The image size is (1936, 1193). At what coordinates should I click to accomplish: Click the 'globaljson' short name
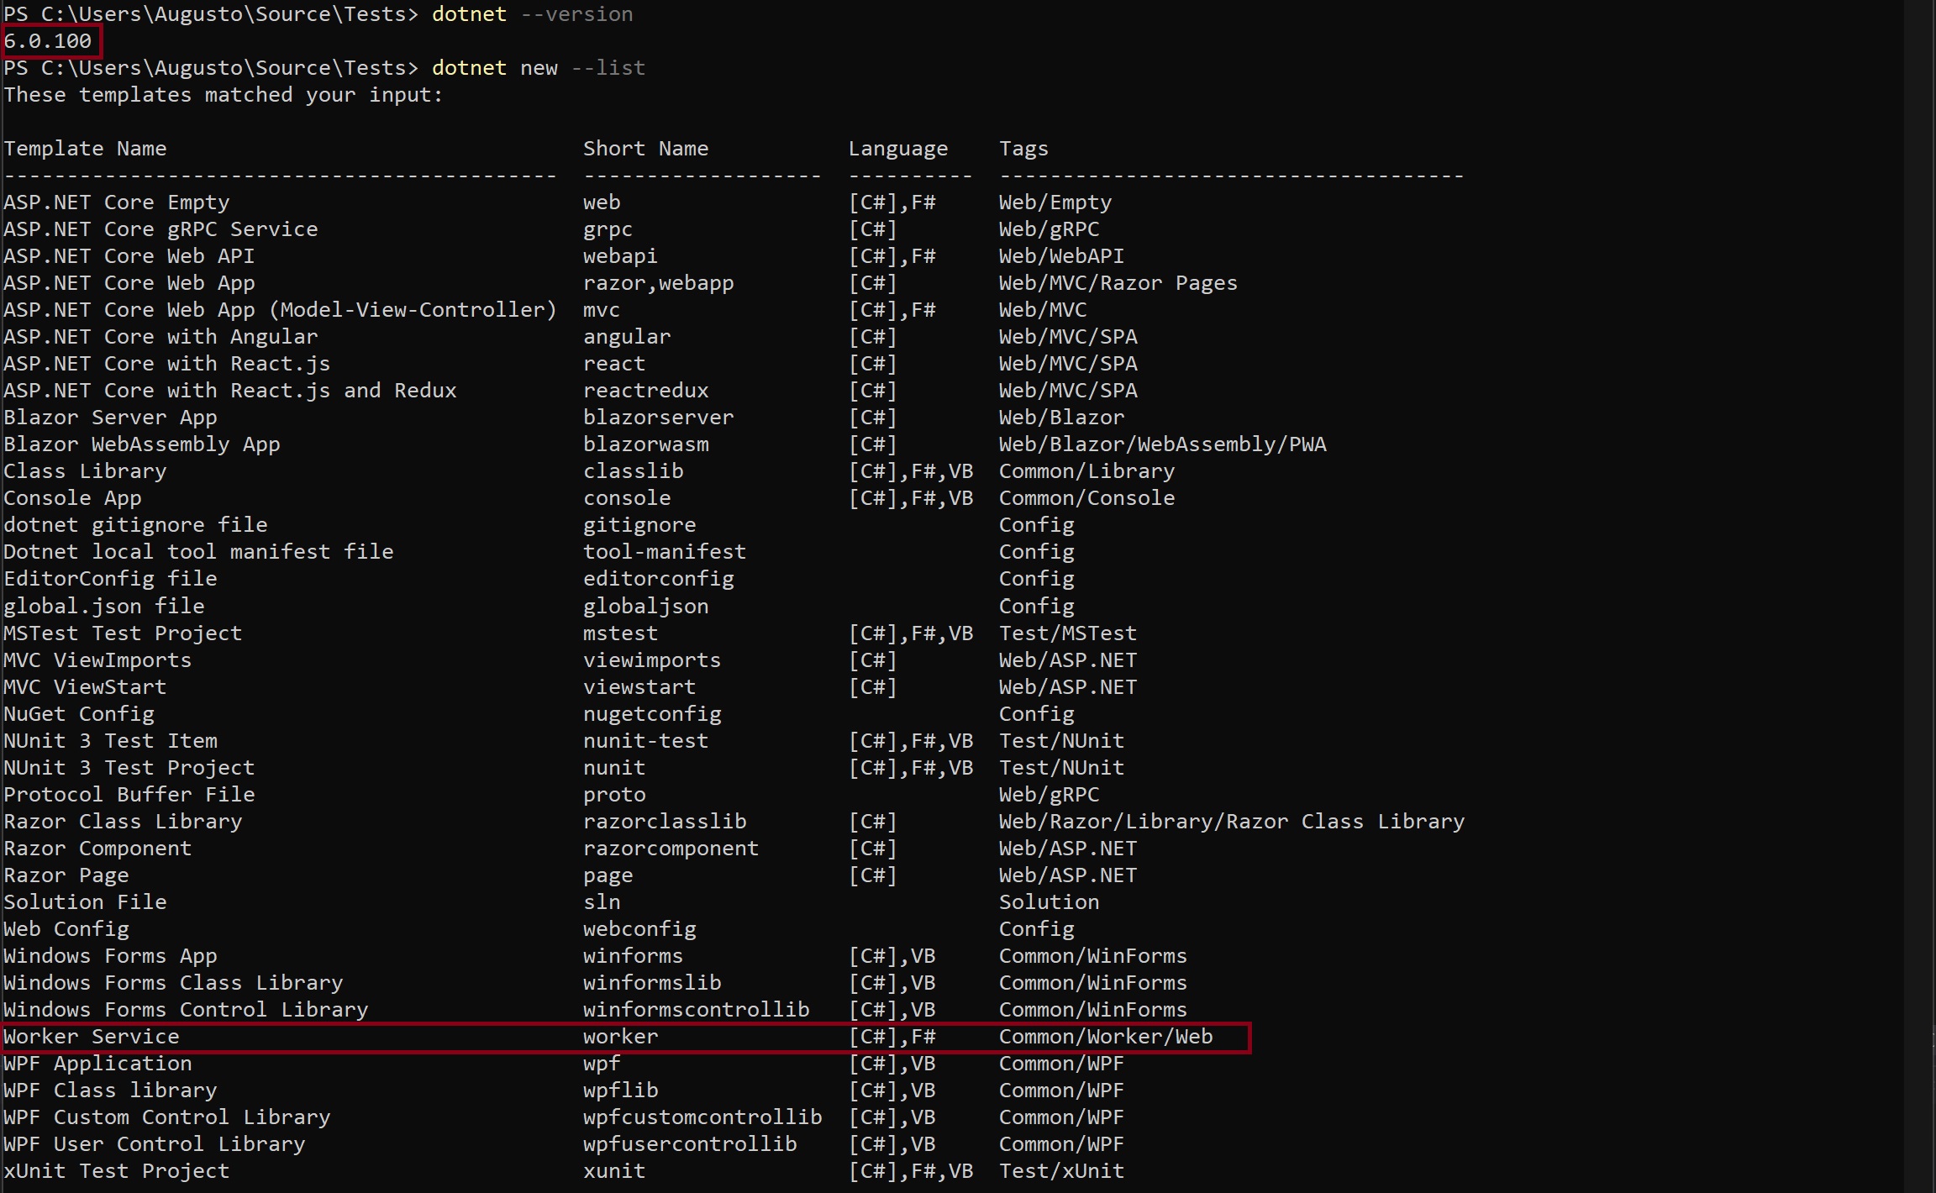click(645, 607)
